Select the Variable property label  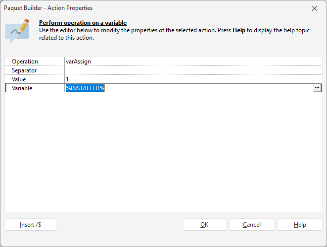point(22,88)
